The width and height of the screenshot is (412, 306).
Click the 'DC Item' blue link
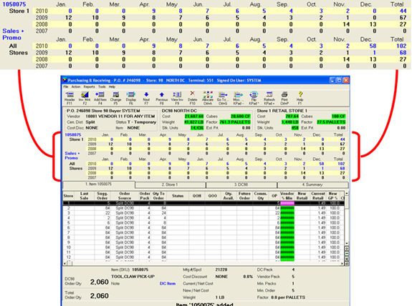tap(168, 283)
